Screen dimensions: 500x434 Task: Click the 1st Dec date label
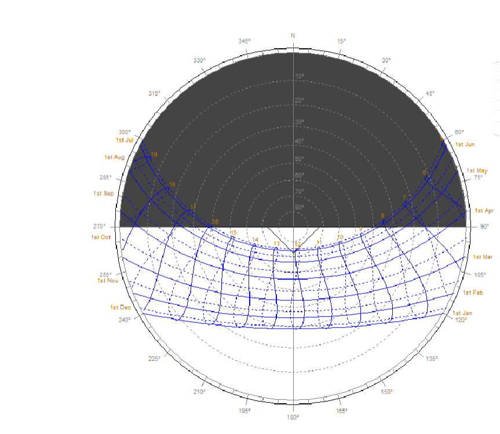pos(120,307)
